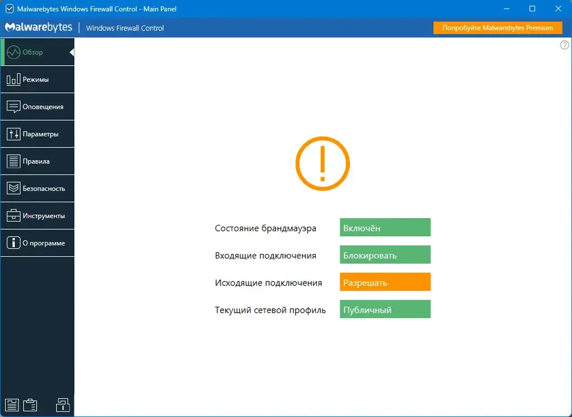This screenshot has width=572, height=417.
Task: Click the Правила list icon in sidebar
Action: point(14,161)
